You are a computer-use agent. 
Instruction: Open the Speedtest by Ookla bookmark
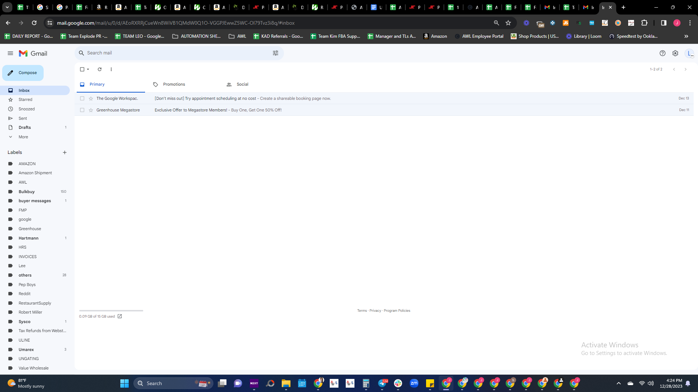pos(634,36)
